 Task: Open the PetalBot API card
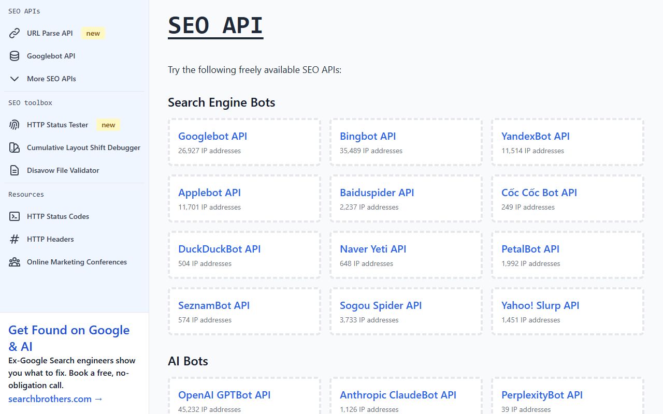(568, 255)
